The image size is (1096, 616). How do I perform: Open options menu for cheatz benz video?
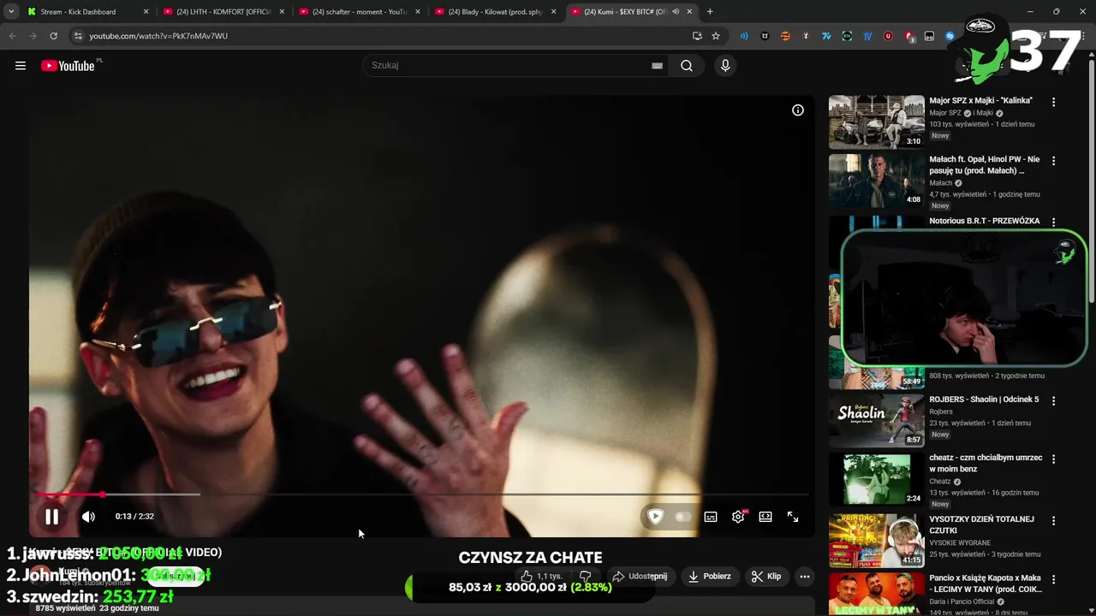click(x=1053, y=459)
